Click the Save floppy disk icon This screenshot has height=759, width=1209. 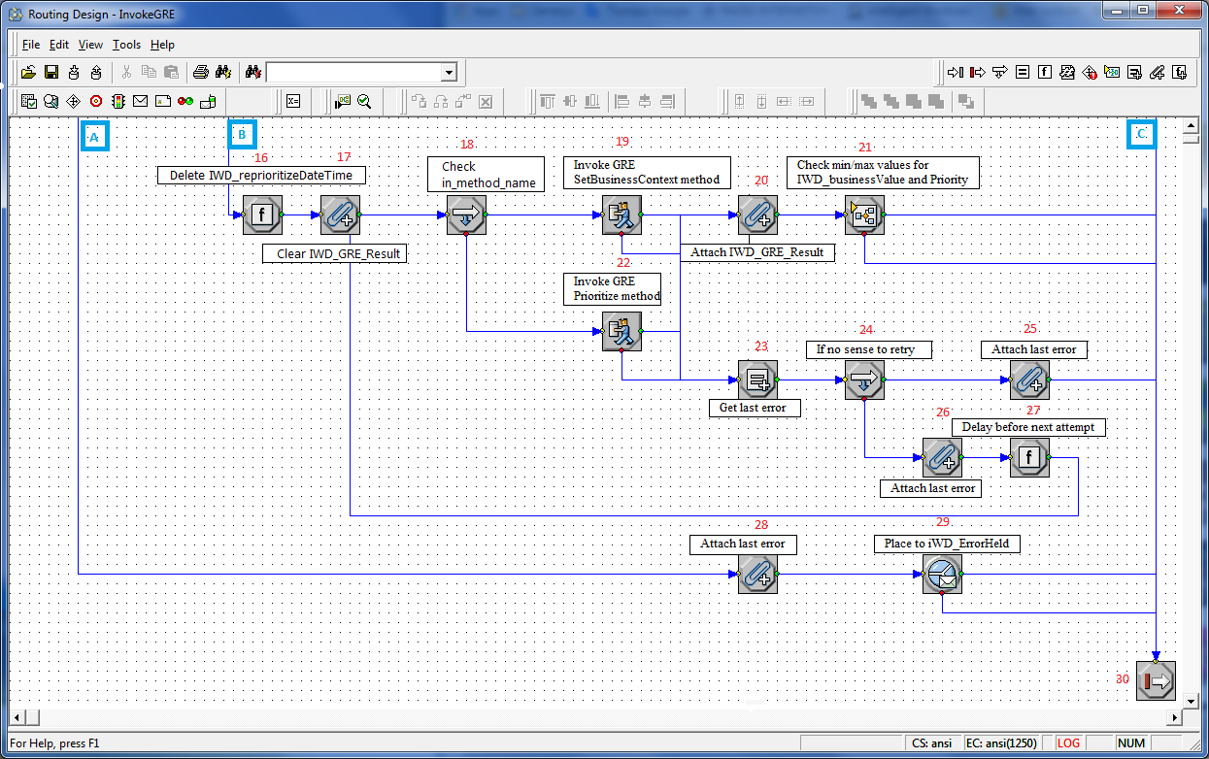(x=51, y=72)
